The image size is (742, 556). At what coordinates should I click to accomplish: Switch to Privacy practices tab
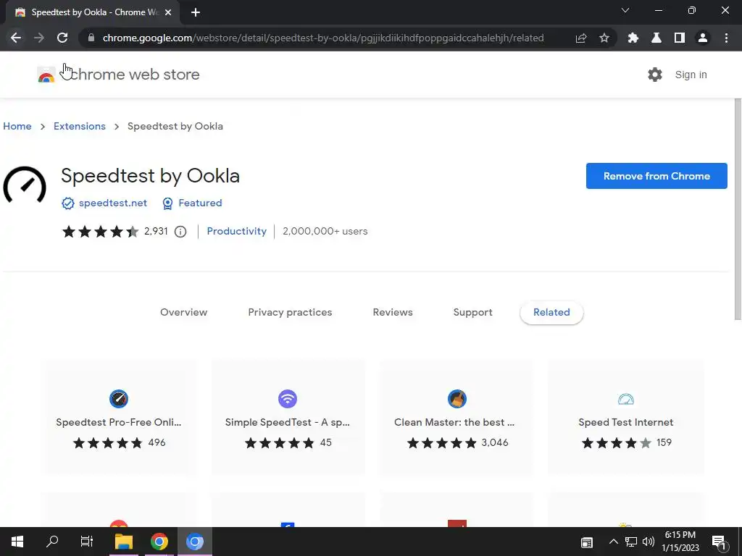[x=290, y=313]
